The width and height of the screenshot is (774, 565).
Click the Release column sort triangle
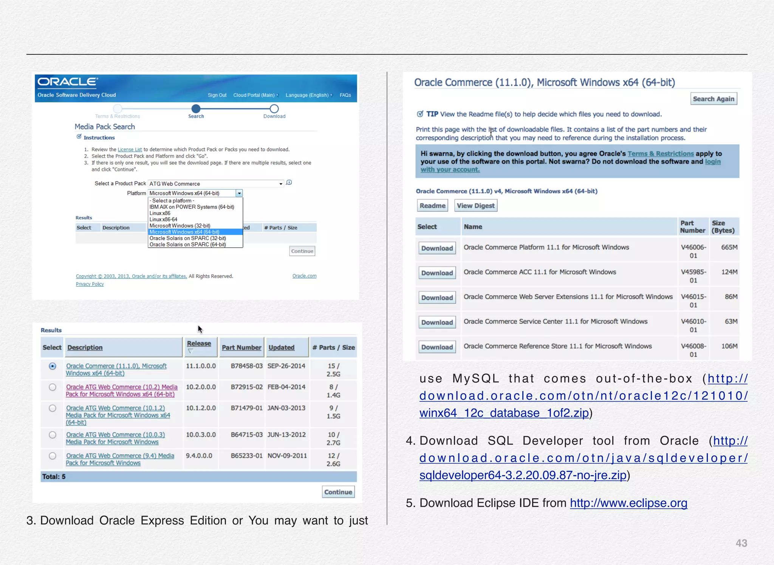point(191,351)
